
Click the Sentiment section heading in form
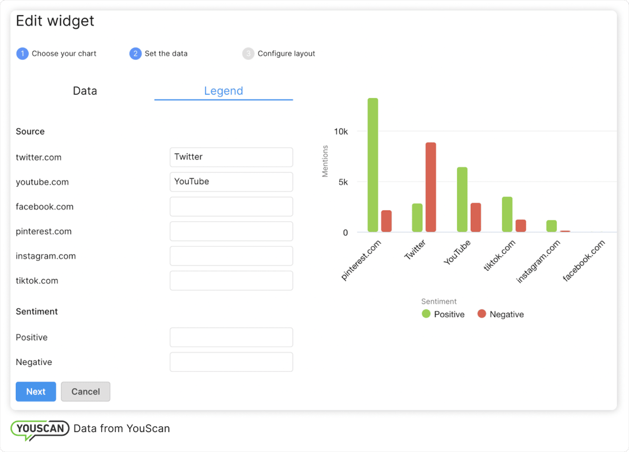click(x=37, y=311)
